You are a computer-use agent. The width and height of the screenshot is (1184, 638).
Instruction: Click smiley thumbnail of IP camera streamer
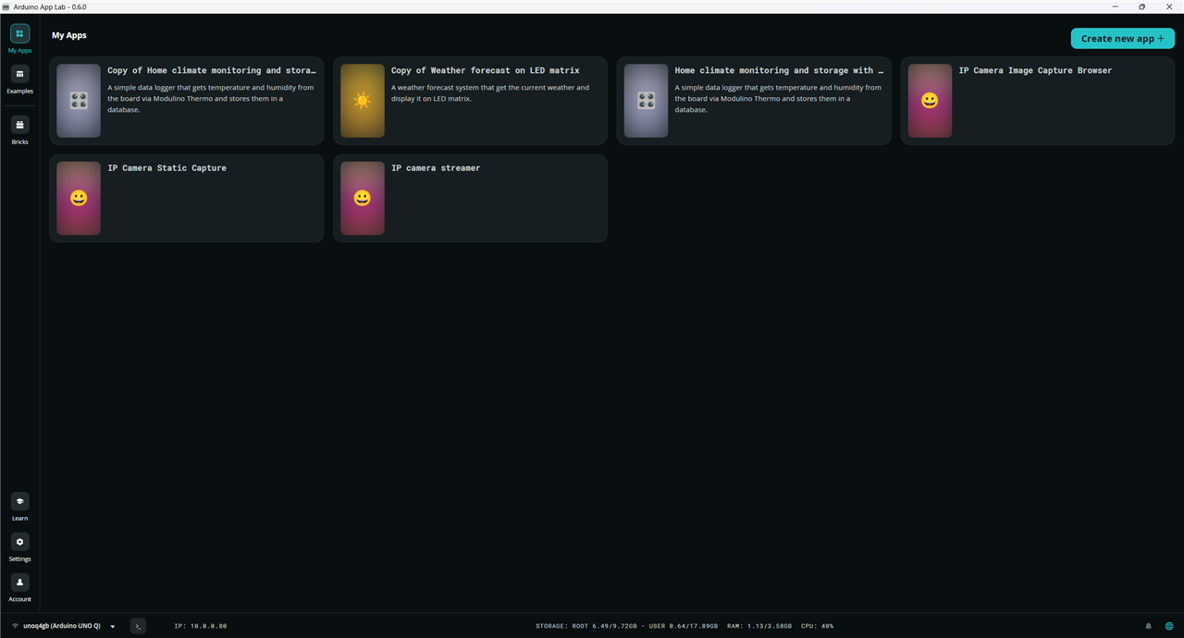tap(363, 198)
